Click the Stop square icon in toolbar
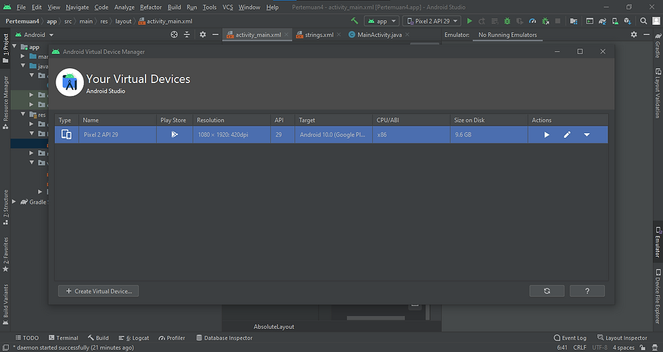The width and height of the screenshot is (663, 352). coord(557,21)
